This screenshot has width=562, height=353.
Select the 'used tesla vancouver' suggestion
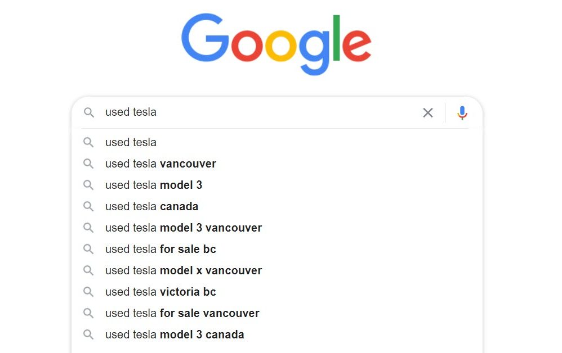pyautogui.click(x=160, y=164)
